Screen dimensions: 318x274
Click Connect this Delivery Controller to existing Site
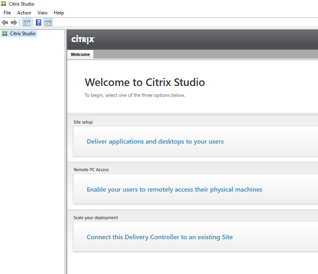160,237
